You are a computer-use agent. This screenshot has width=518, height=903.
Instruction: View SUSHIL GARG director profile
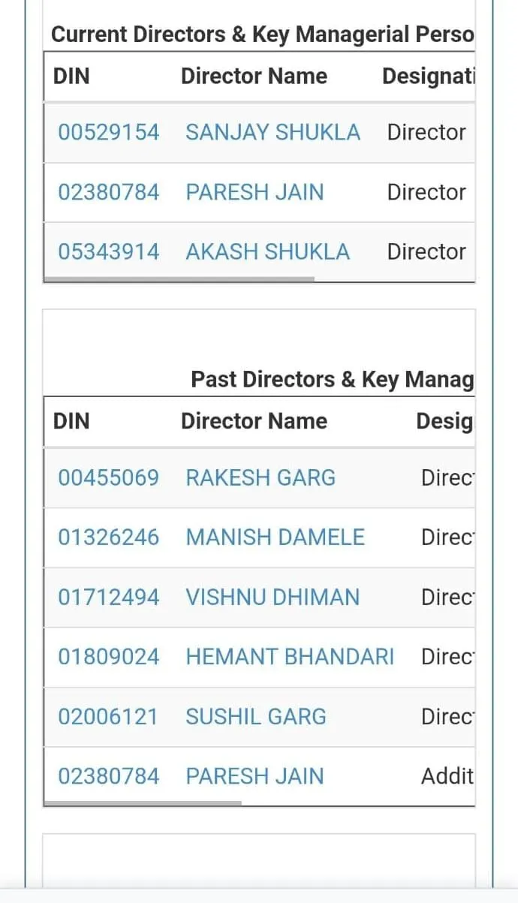pos(256,717)
